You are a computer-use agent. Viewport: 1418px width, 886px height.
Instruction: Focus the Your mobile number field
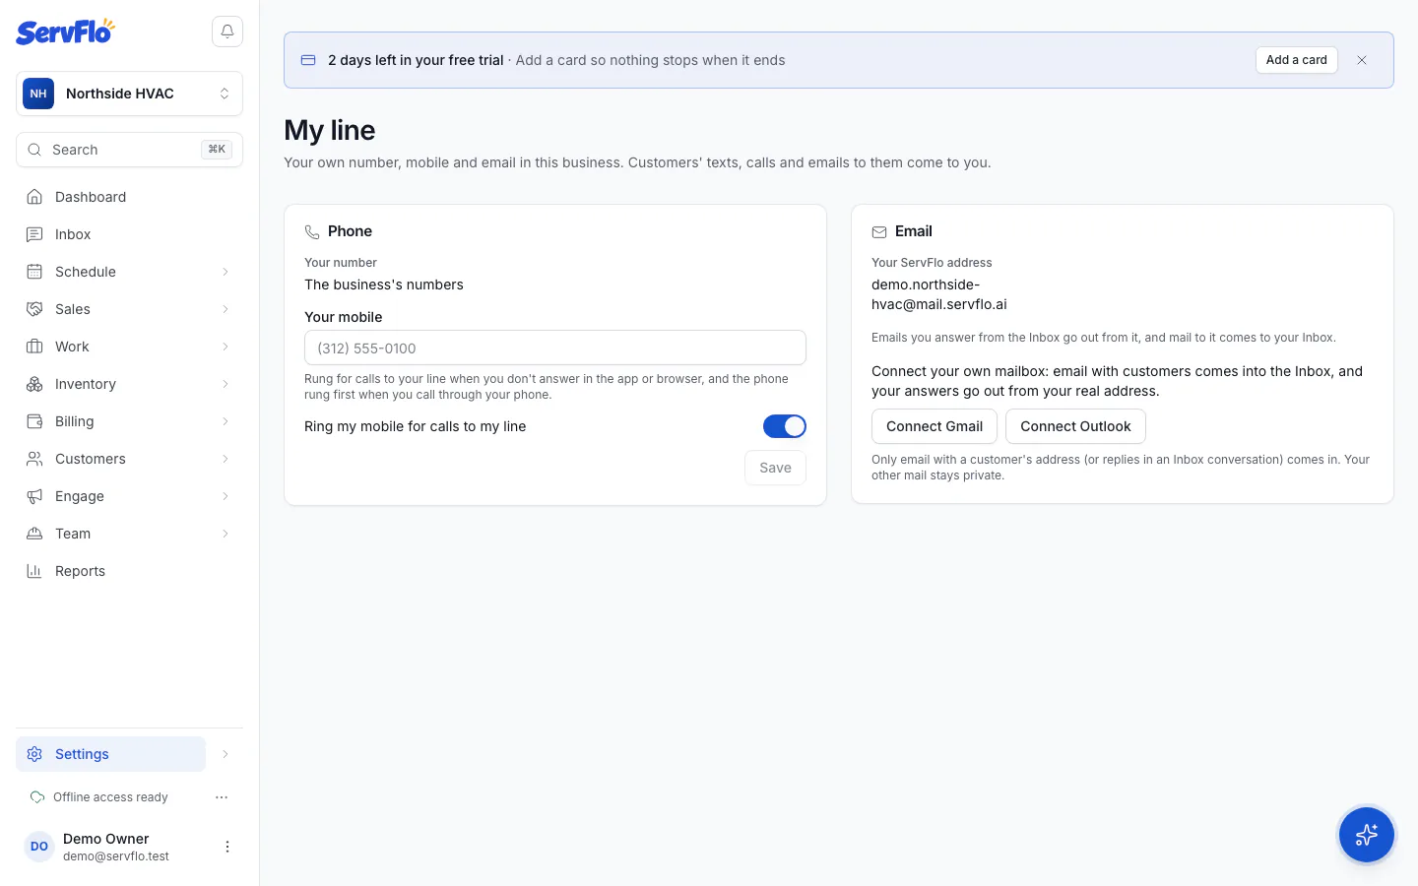555,348
